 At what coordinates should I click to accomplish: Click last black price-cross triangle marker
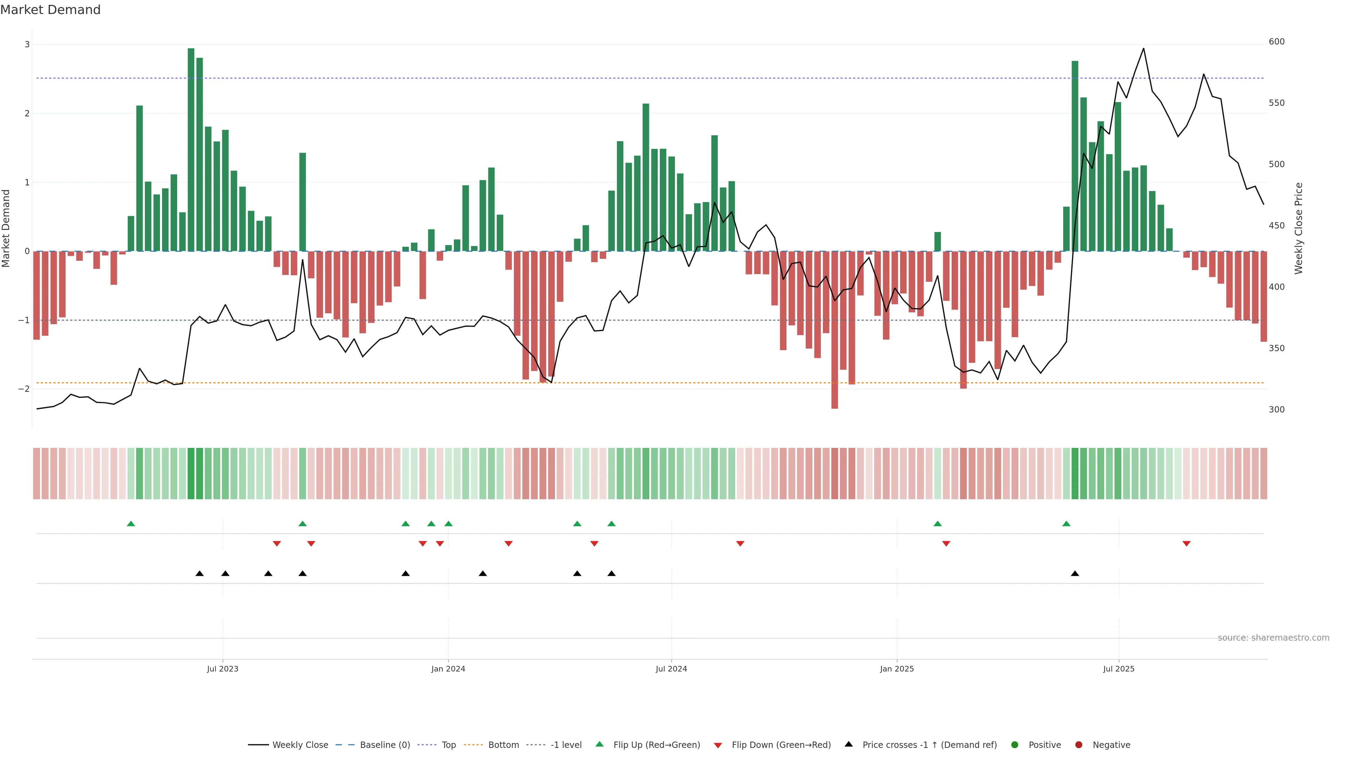1075,574
